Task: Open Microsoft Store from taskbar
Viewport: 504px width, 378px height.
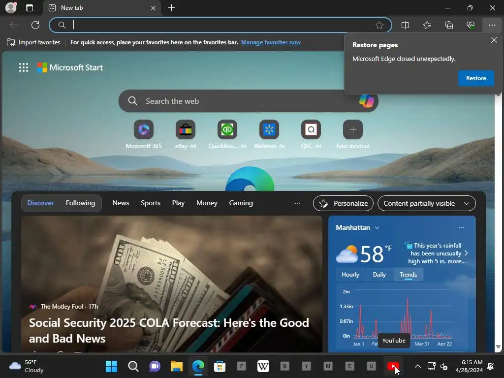Action: click(x=220, y=366)
